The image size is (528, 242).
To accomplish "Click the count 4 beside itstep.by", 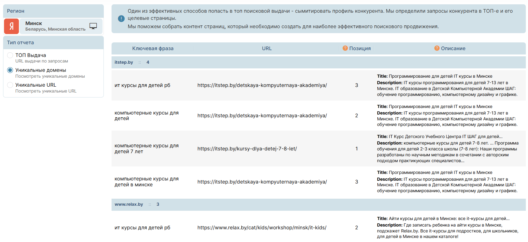I will pos(148,62).
